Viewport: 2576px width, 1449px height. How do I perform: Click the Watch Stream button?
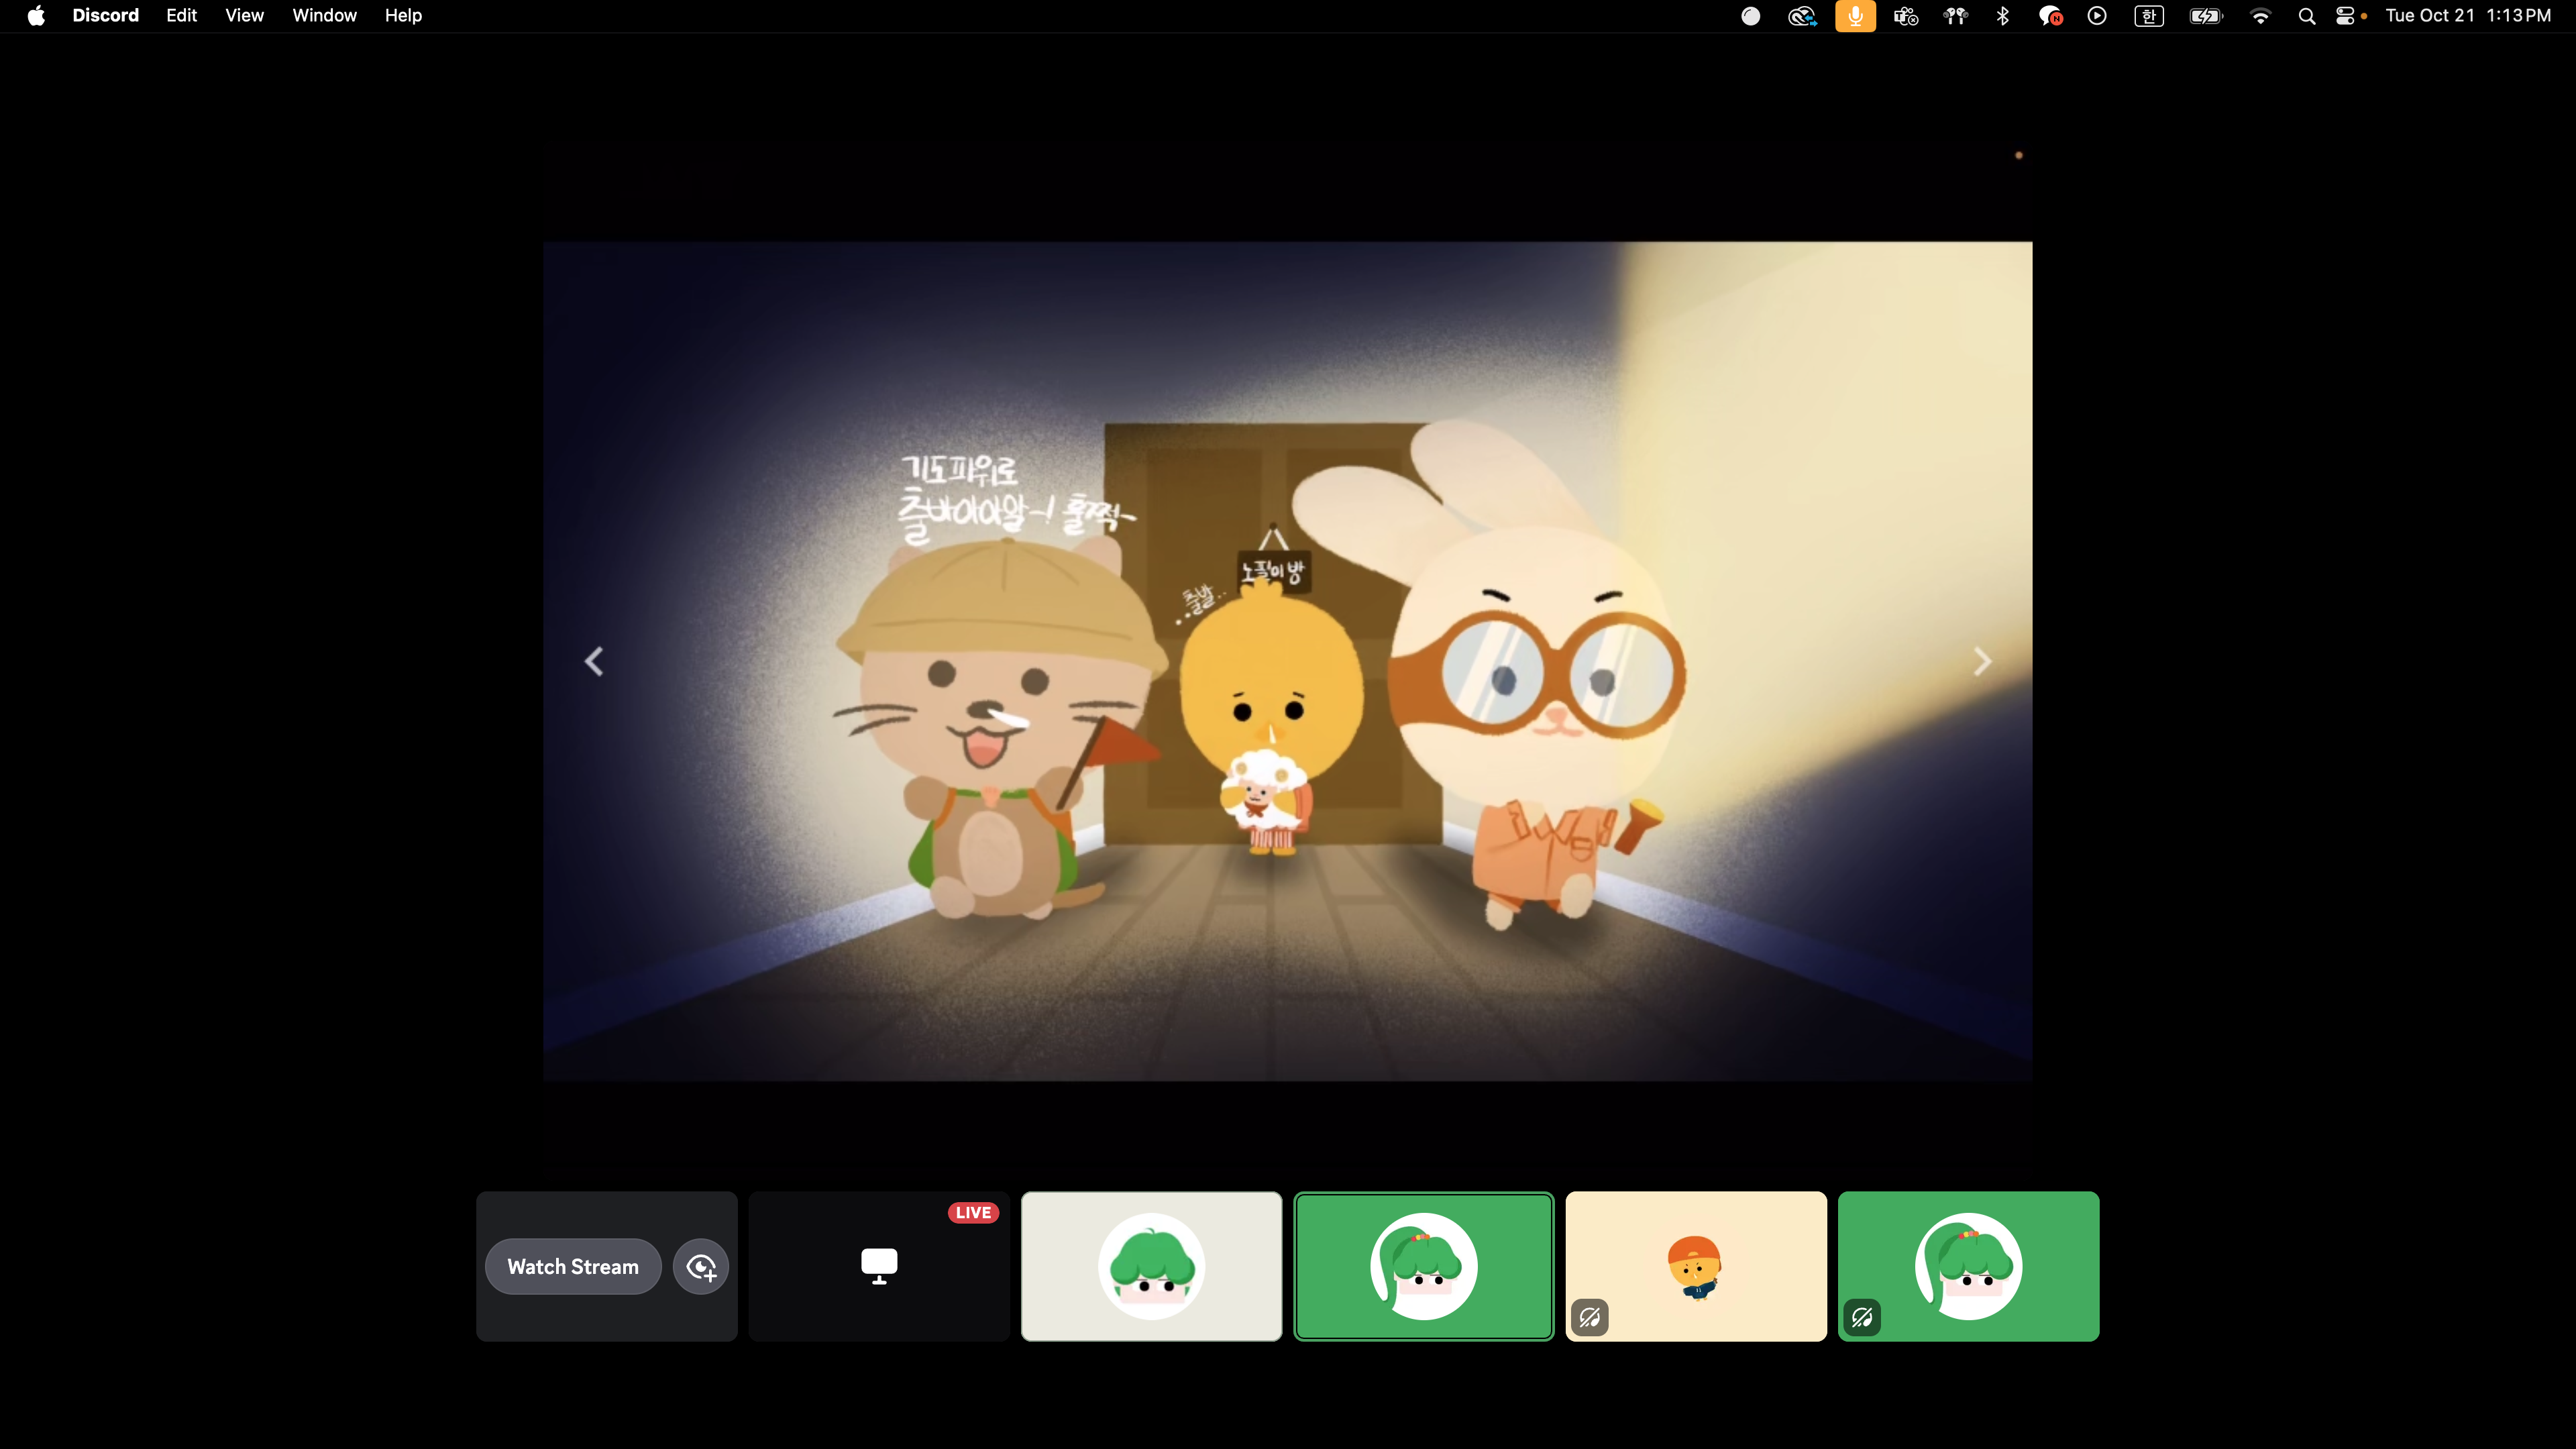573,1267
